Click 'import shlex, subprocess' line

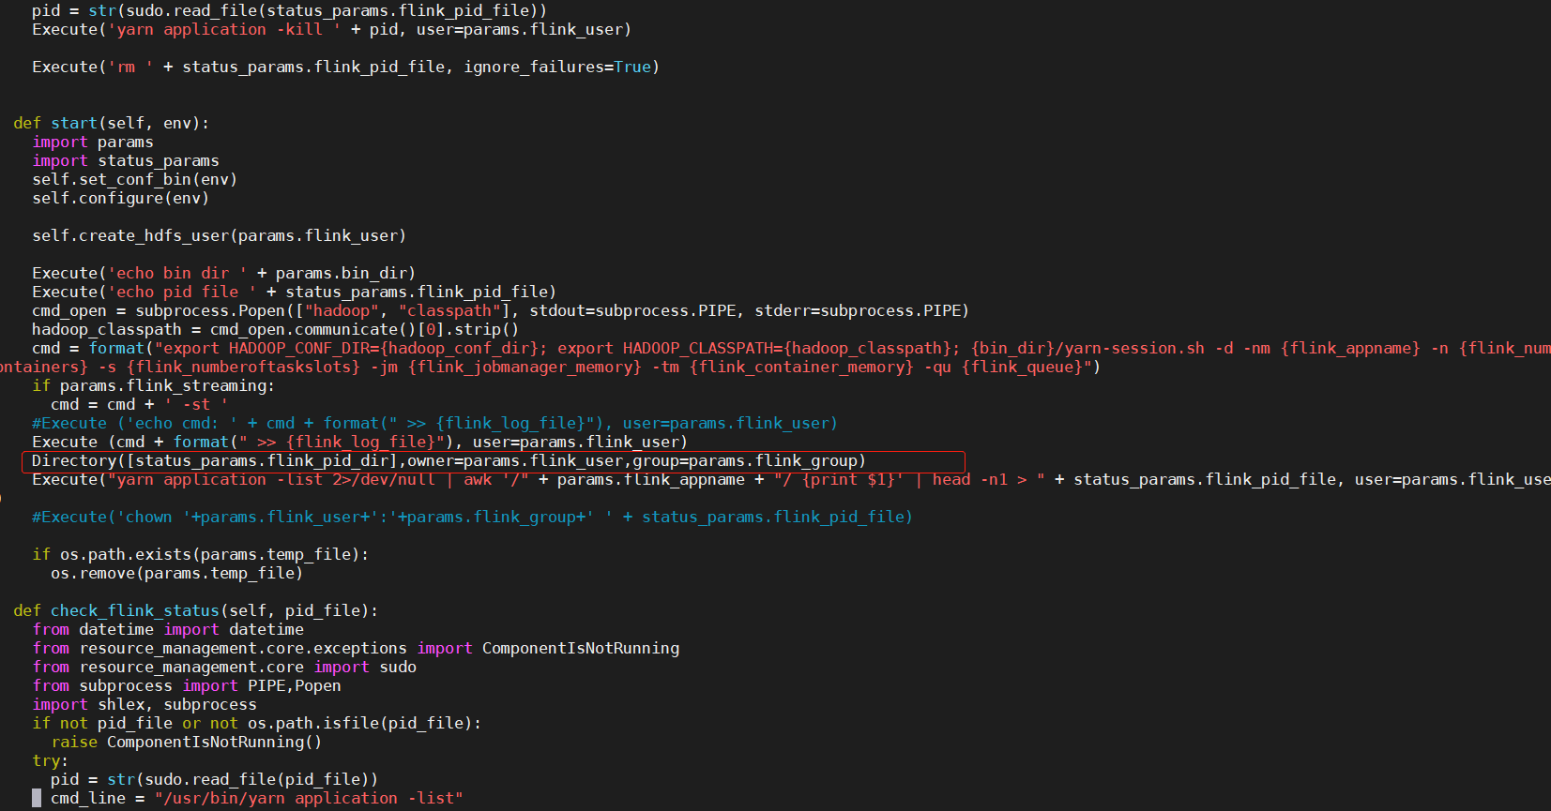144,704
